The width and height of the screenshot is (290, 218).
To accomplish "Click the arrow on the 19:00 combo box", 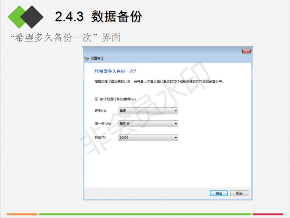I will tap(176, 138).
